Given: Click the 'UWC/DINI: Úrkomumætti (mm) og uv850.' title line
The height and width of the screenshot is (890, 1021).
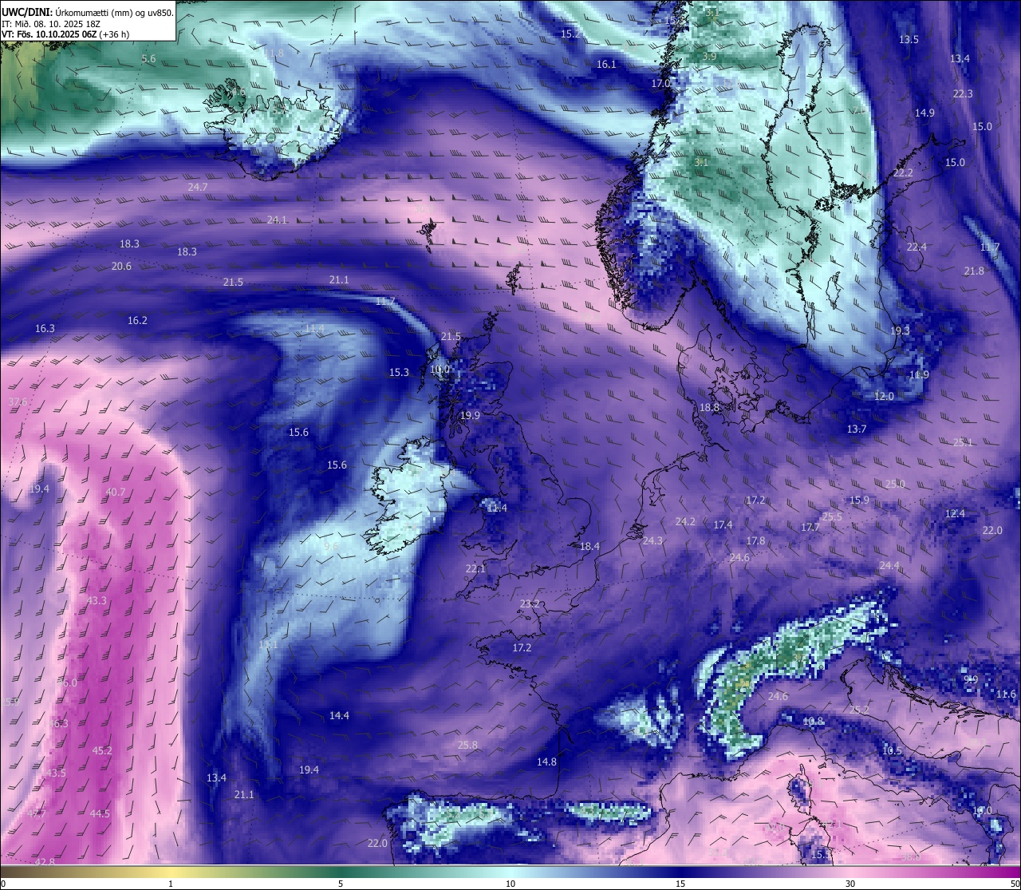Looking at the screenshot, I should (88, 12).
